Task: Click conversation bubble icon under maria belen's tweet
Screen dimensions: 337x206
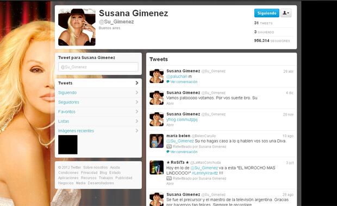Action: coord(168,152)
